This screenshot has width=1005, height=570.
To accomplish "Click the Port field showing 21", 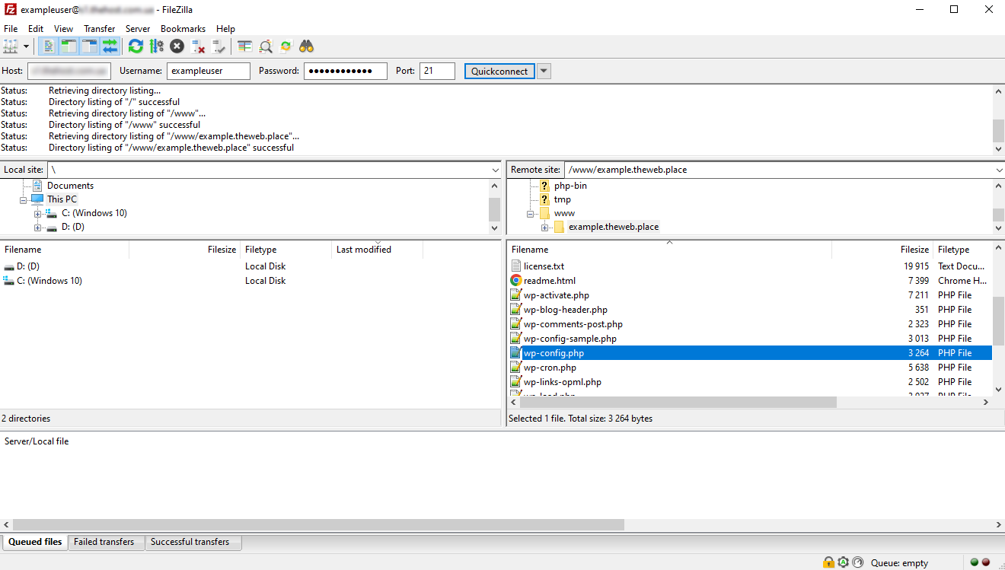I will coord(437,71).
